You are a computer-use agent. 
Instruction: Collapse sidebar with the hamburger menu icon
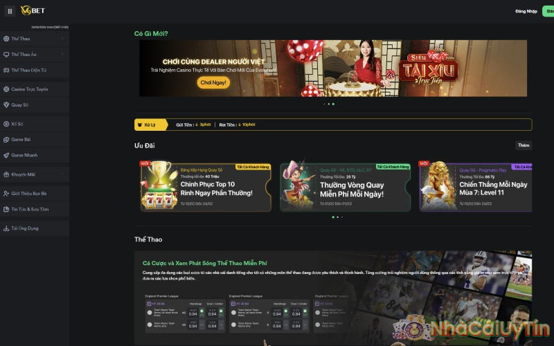click(x=10, y=11)
